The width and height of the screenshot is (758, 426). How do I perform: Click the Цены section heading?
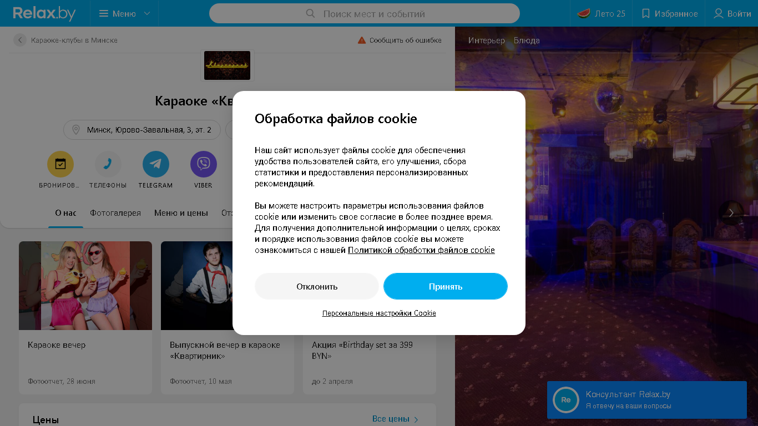(46, 420)
